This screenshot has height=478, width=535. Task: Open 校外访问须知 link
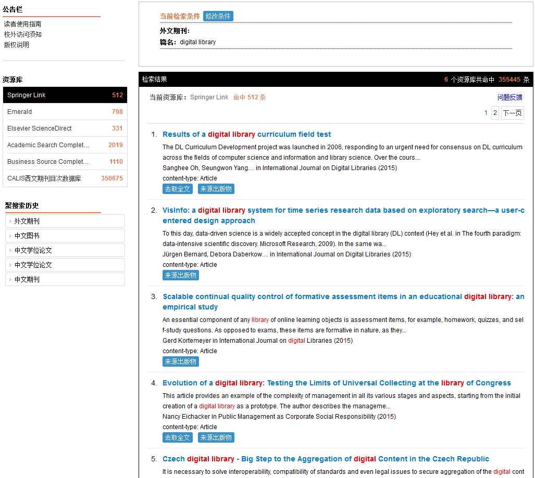[22, 34]
